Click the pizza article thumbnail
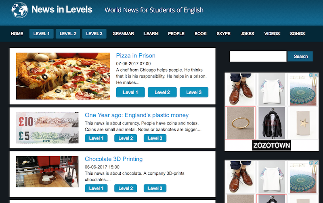323x203 pixels. (63, 76)
